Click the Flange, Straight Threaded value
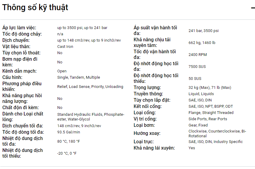This screenshot has width=255, height=169. (211, 113)
